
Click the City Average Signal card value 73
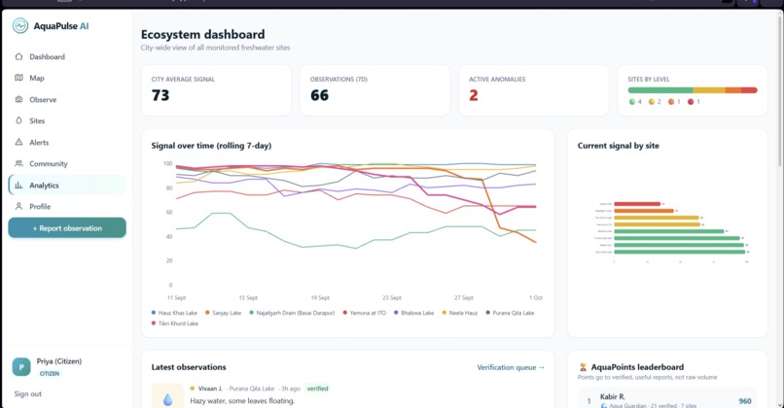click(160, 95)
